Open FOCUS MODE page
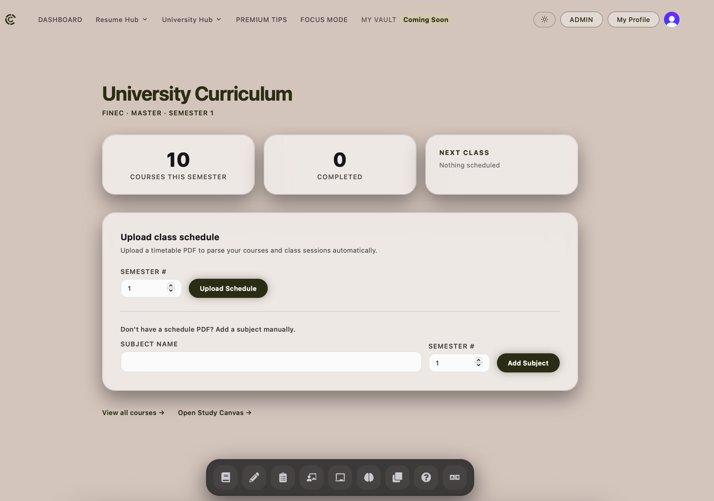Viewport: 714px width, 501px height. click(324, 20)
